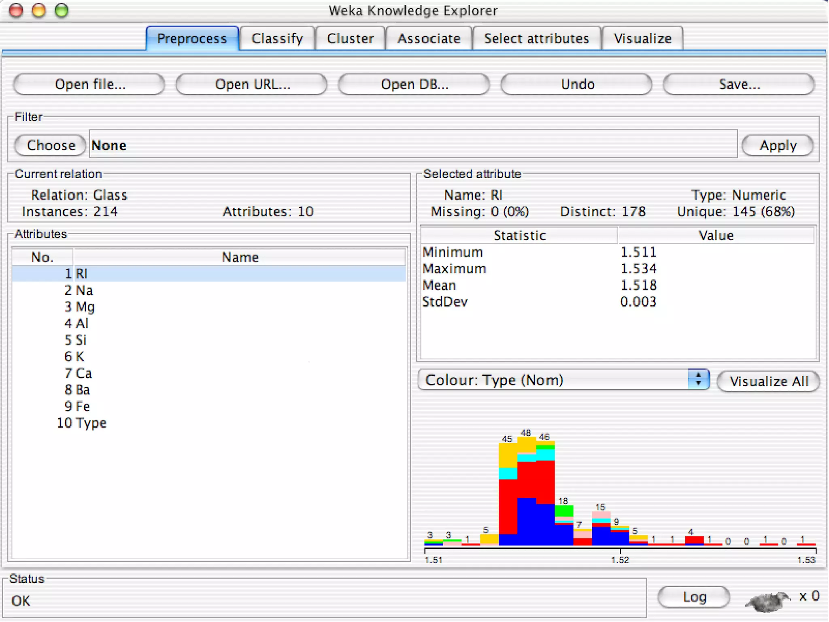Click the yellow minimize window button
Screen dimensions: 829x622
point(39,10)
